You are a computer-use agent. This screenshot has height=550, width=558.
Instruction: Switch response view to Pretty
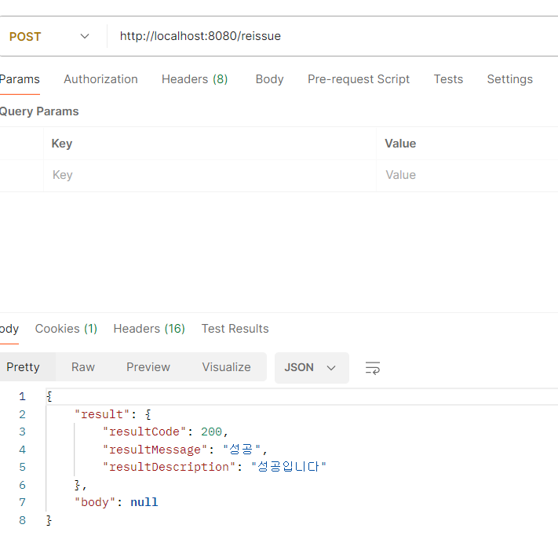pos(23,367)
